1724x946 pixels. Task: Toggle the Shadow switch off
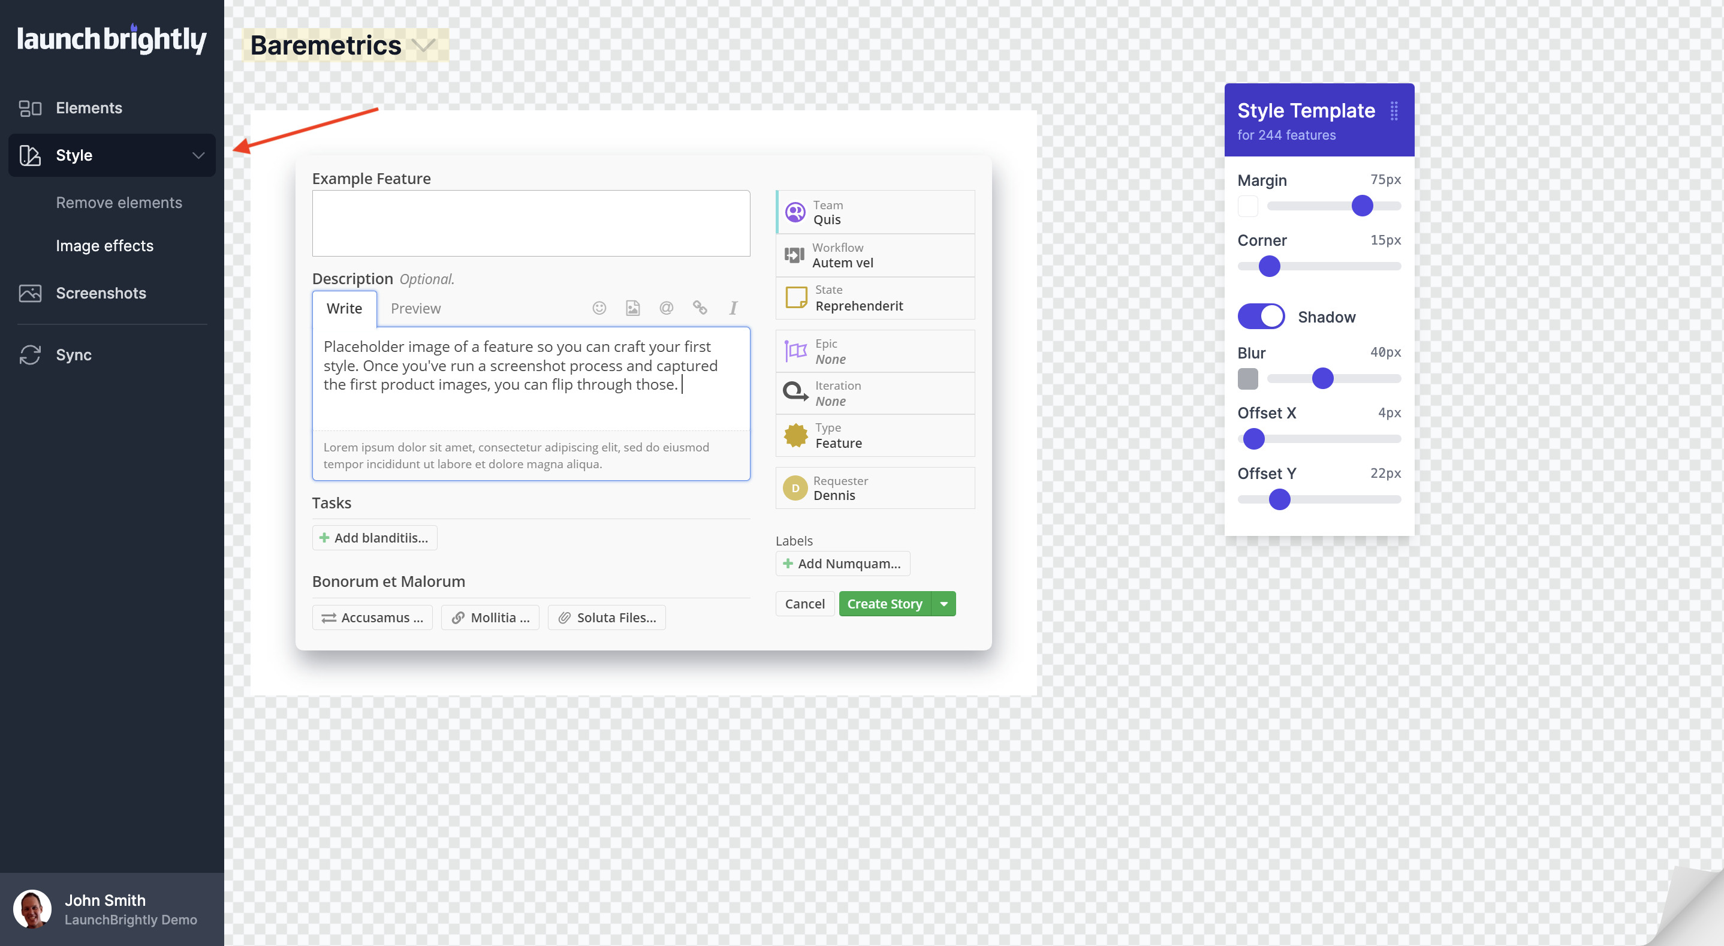[1261, 317]
